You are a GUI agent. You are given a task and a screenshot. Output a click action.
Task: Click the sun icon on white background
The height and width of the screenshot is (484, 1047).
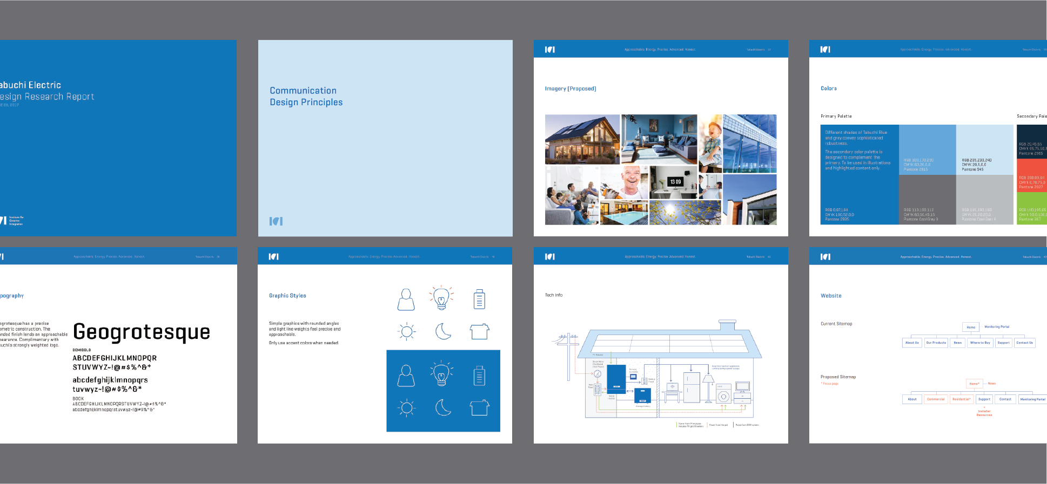[x=407, y=331]
